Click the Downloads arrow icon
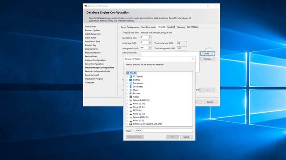The image size is (286, 160). (x=130, y=87)
